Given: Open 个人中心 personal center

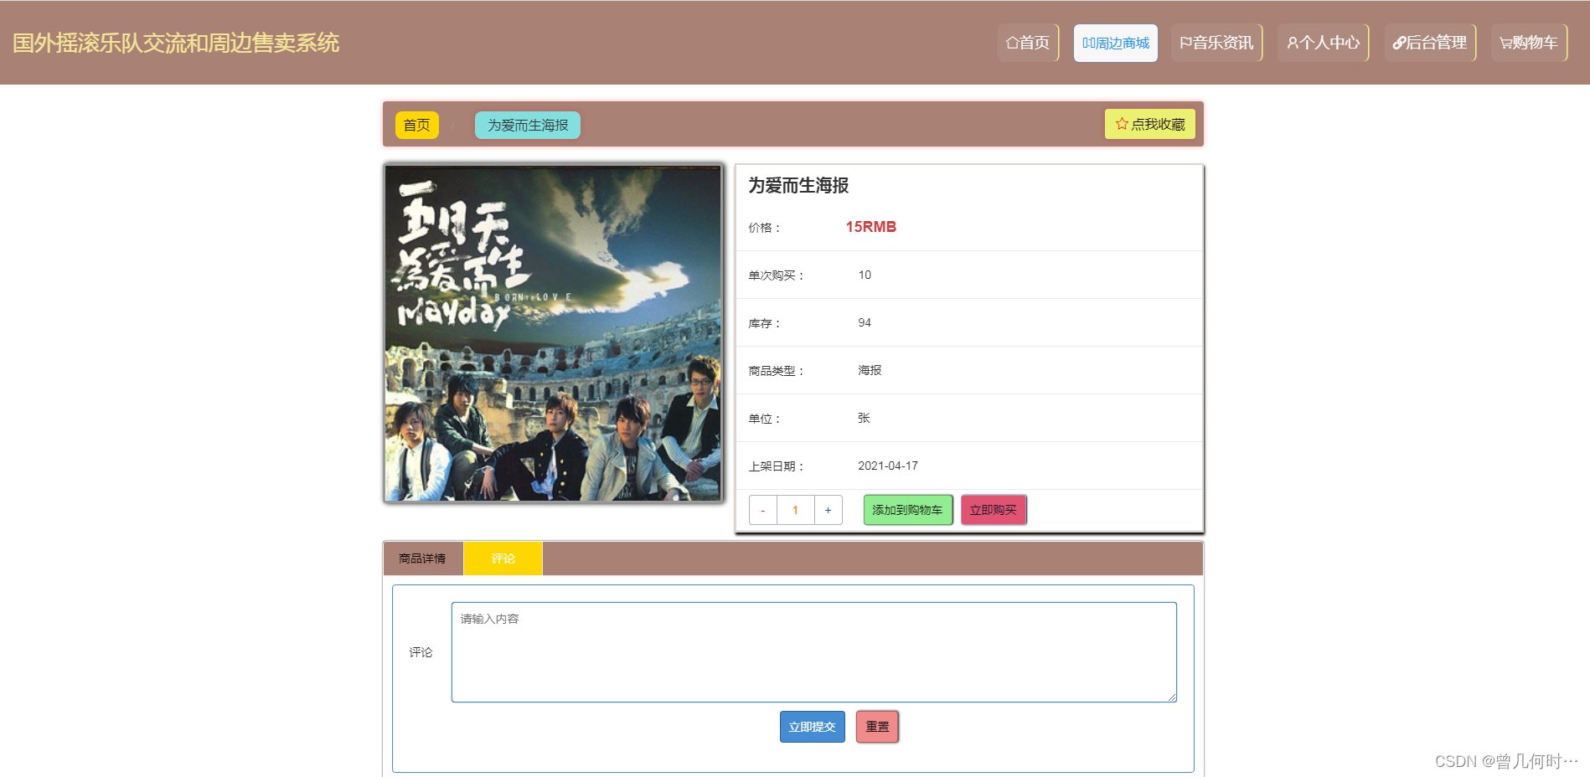Looking at the screenshot, I should tap(1324, 43).
